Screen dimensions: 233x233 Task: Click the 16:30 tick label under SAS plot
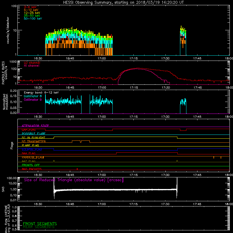click(x=38, y=204)
